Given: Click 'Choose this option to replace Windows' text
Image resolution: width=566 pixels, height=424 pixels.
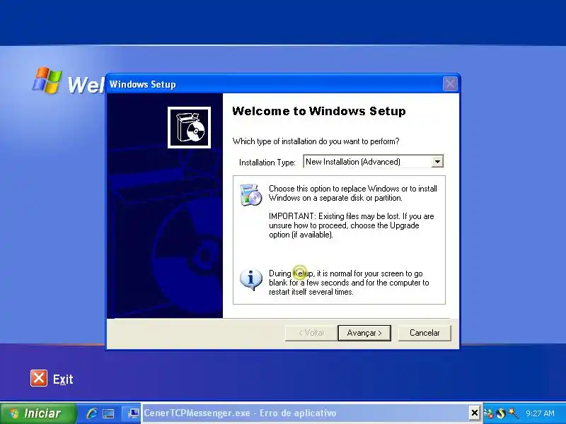Looking at the screenshot, I should [353, 193].
